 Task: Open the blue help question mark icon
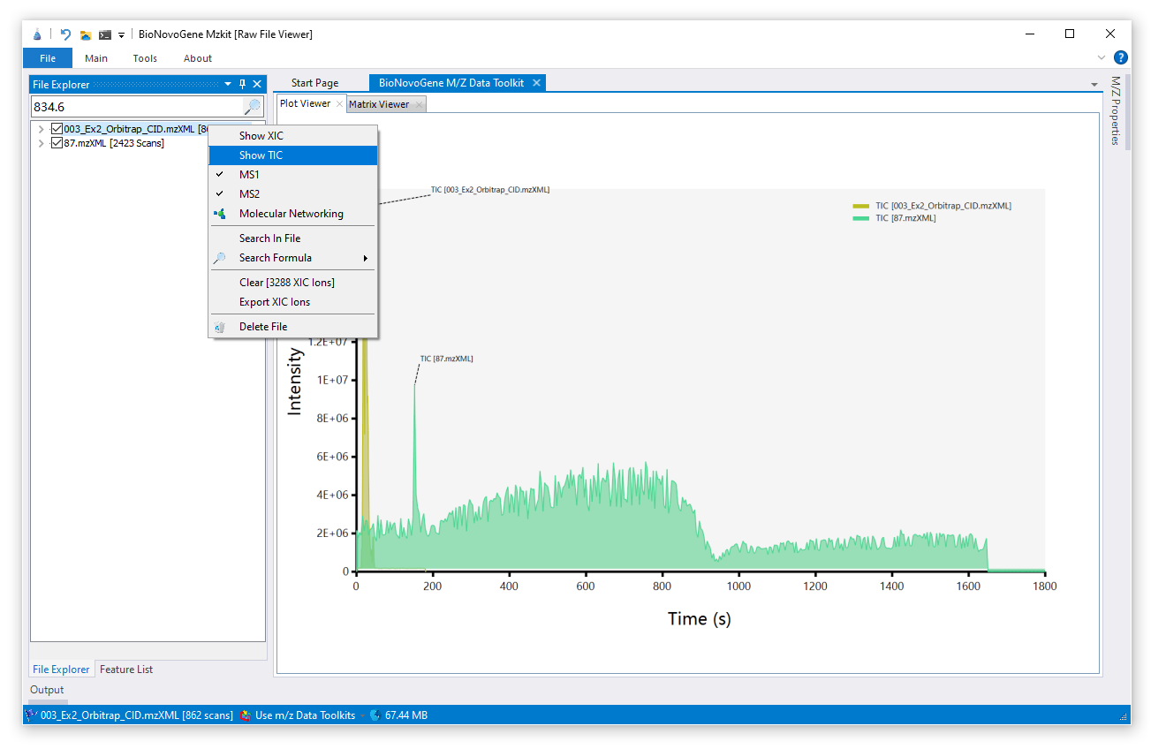1120,58
